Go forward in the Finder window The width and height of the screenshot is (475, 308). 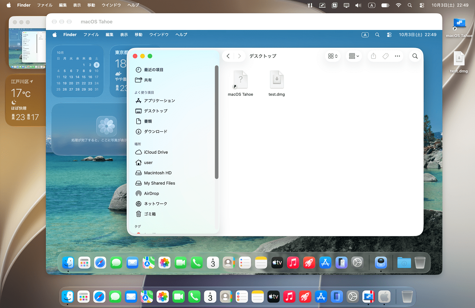pos(240,56)
